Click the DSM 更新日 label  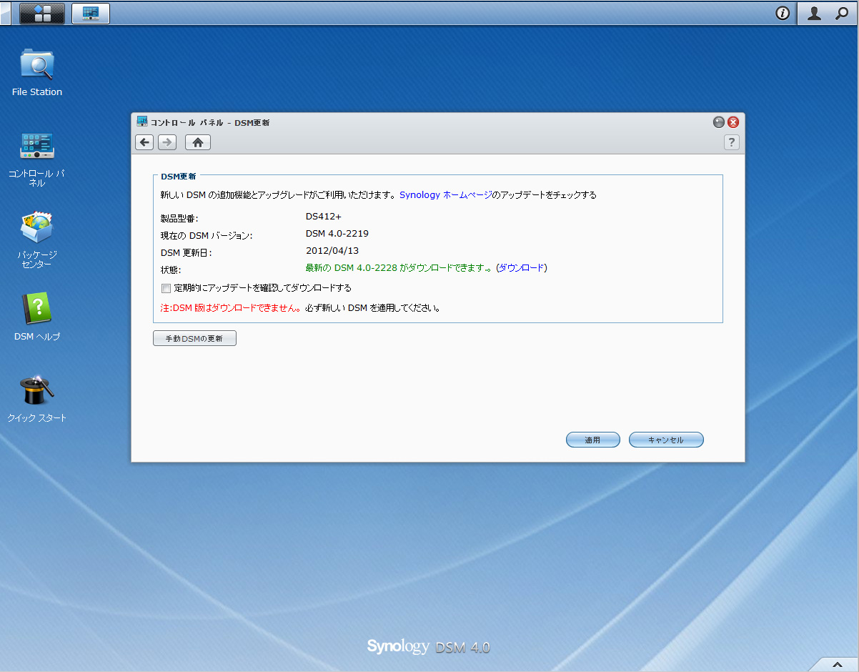[x=187, y=252]
